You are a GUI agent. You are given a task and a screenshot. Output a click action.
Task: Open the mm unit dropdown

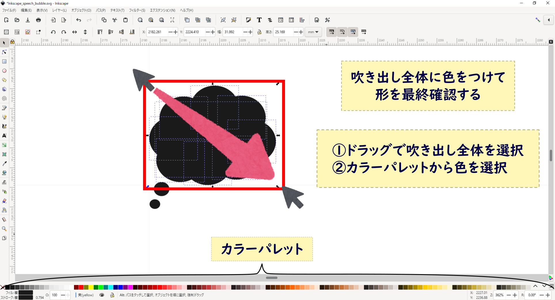313,32
